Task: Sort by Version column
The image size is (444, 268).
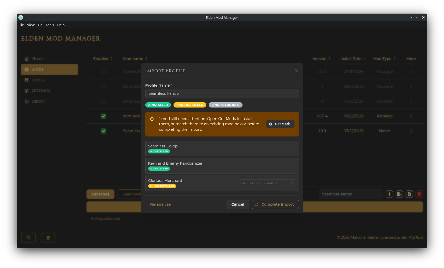Action: (x=322, y=59)
